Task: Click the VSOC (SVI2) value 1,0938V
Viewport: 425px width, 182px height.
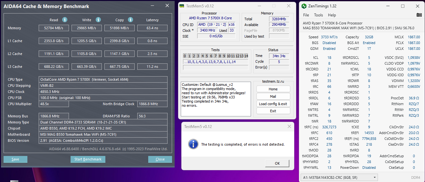Action: [x=413, y=58]
